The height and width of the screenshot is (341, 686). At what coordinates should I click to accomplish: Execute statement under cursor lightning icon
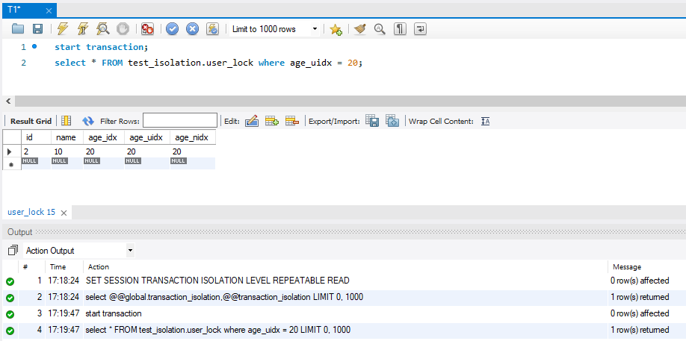[83, 29]
